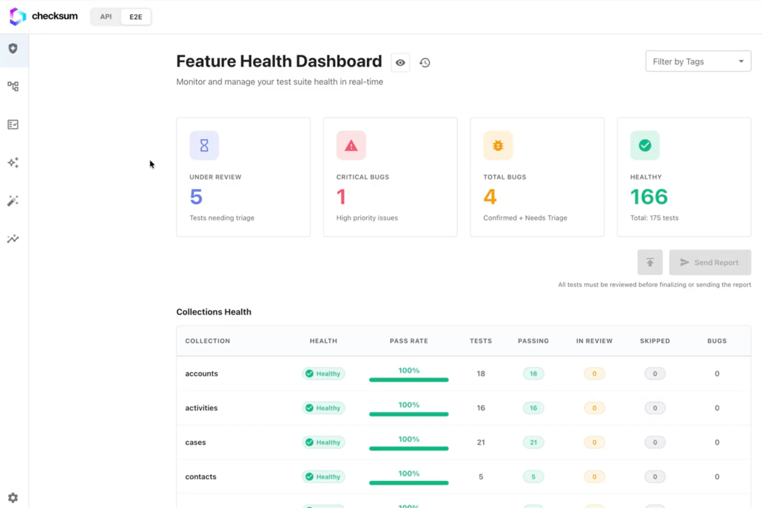This screenshot has width=762, height=508.
Task: Click the Send Report button
Action: pyautogui.click(x=710, y=262)
